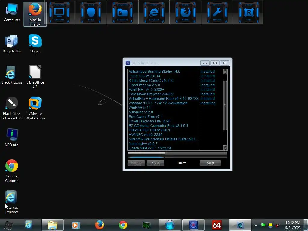Open the Shield dock tile
The width and height of the screenshot is (308, 231).
pos(91,12)
